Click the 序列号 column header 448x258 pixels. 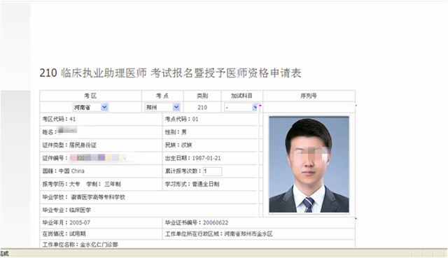pos(309,96)
